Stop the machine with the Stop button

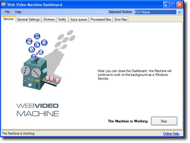pos(164,121)
